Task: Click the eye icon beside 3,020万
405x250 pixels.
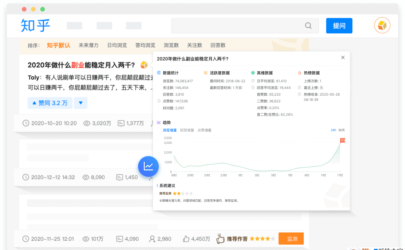Action: (x=87, y=123)
